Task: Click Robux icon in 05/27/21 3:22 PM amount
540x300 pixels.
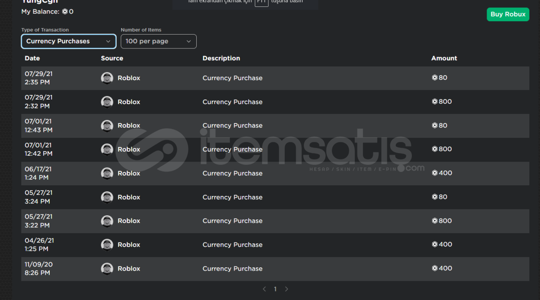Action: pyautogui.click(x=434, y=221)
